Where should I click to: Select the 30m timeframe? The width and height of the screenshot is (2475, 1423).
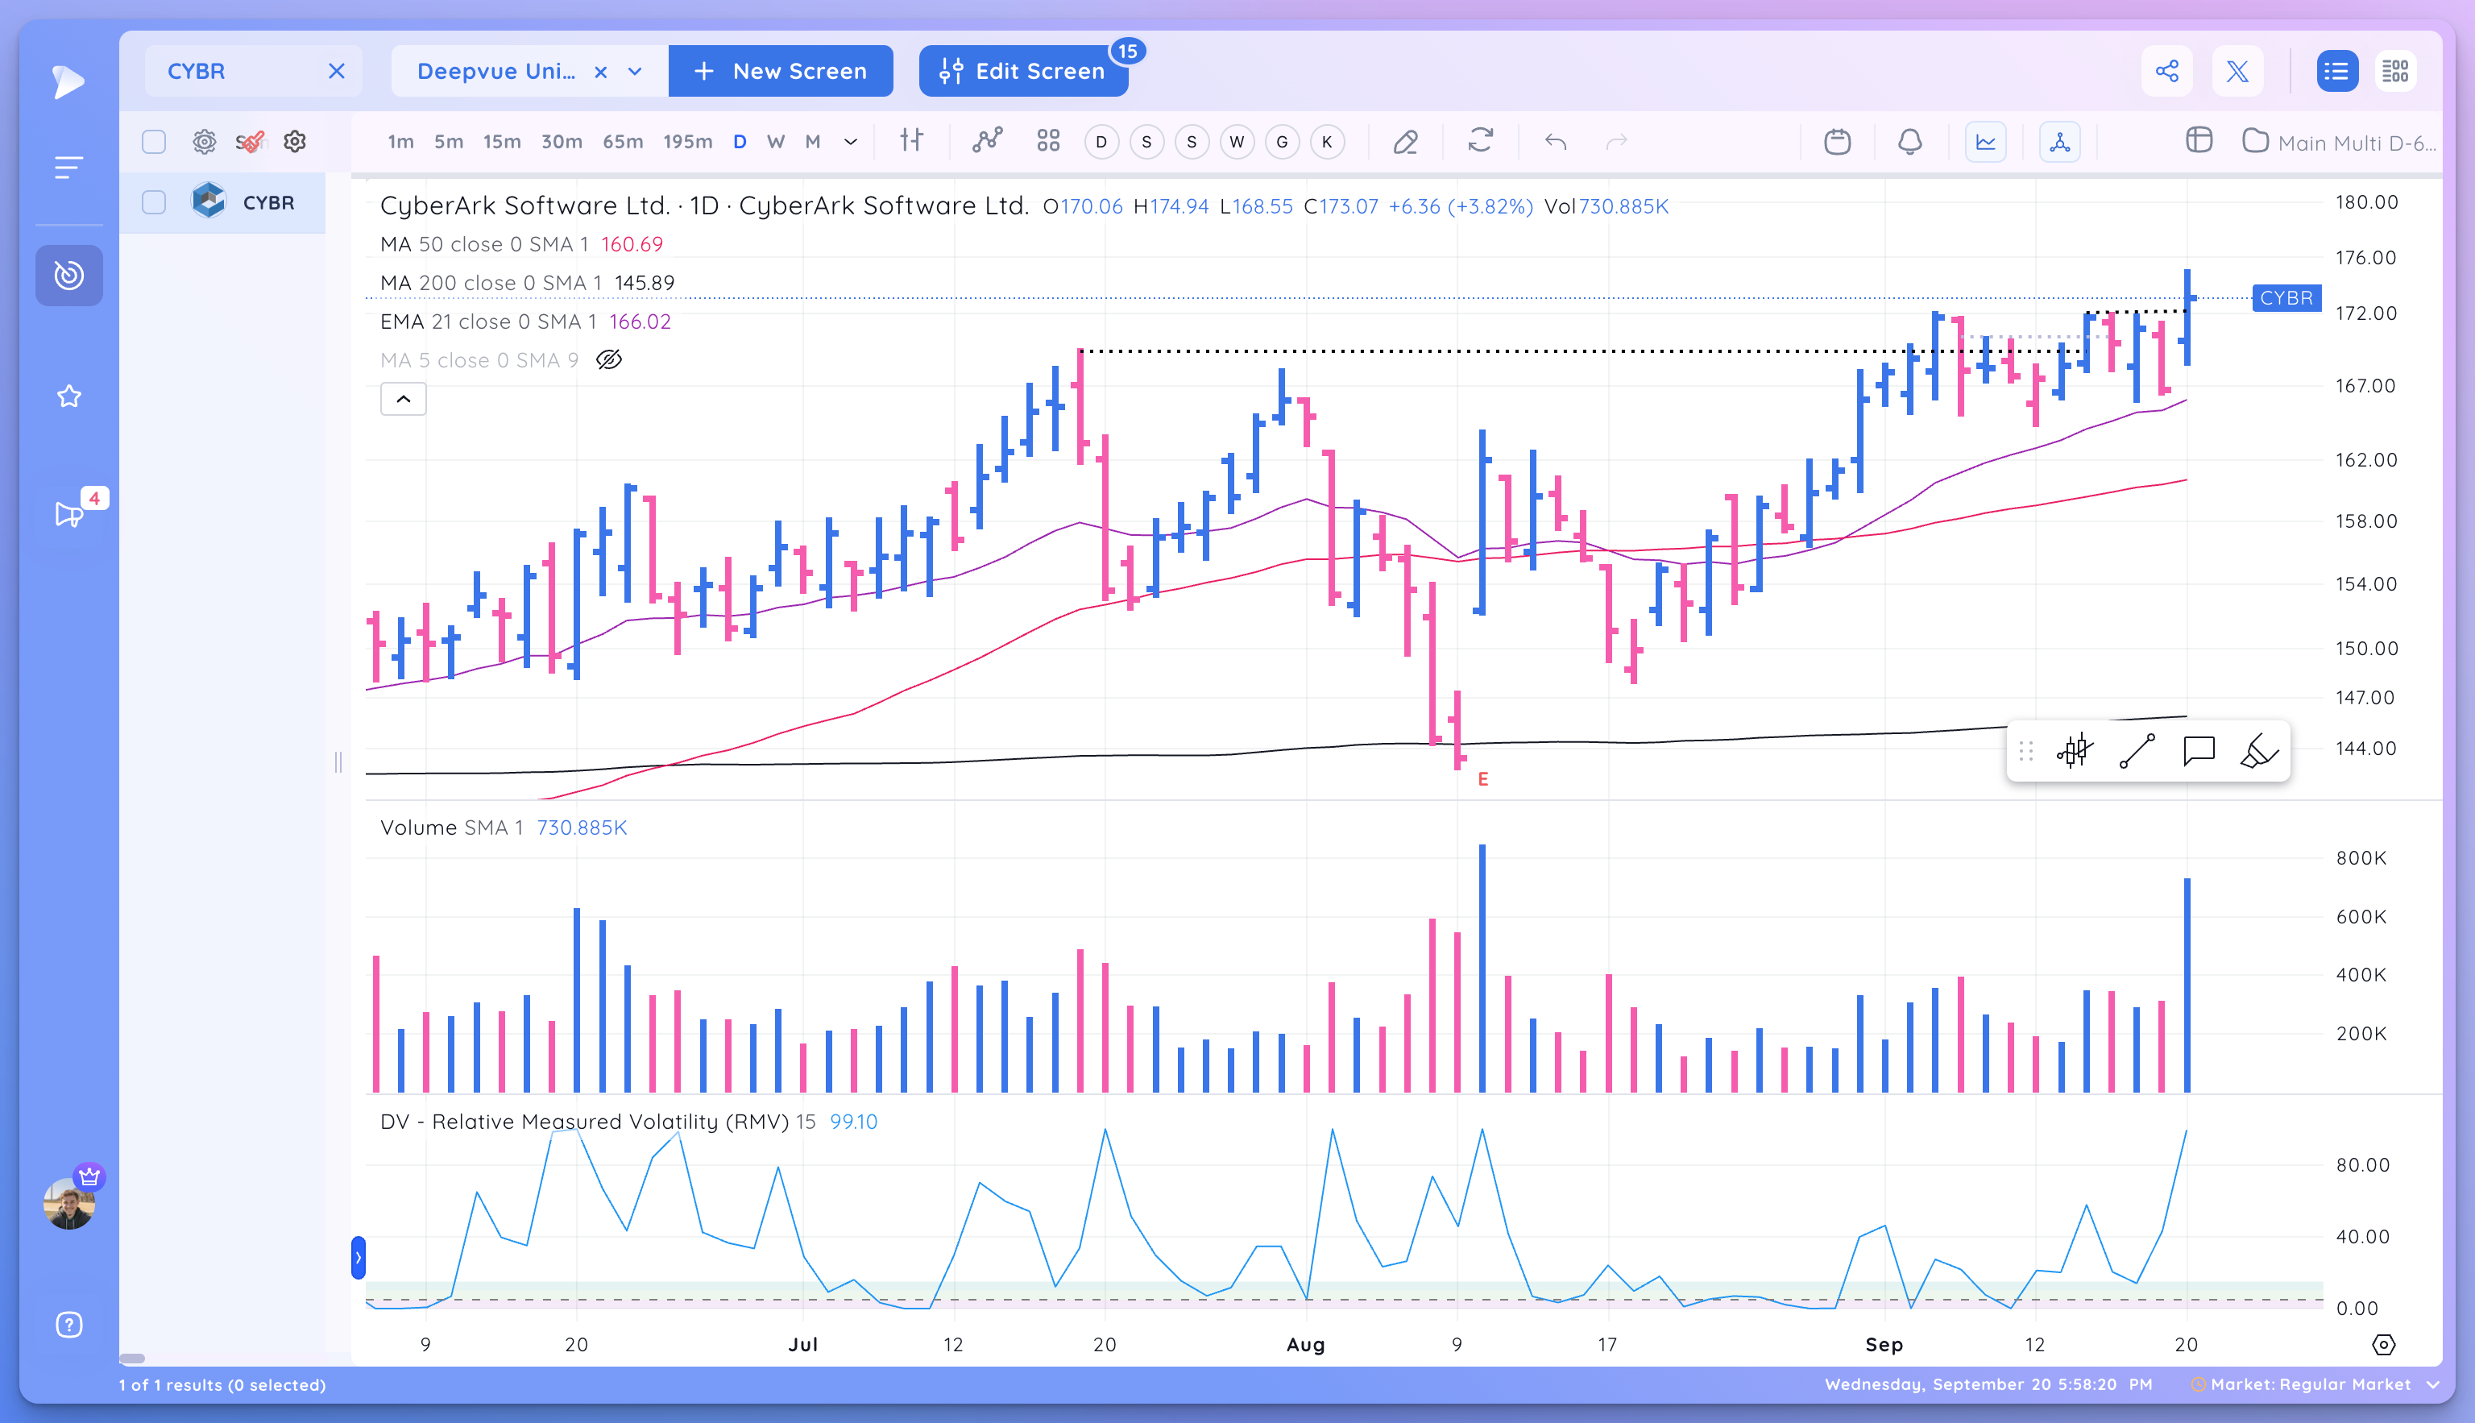point(562,142)
